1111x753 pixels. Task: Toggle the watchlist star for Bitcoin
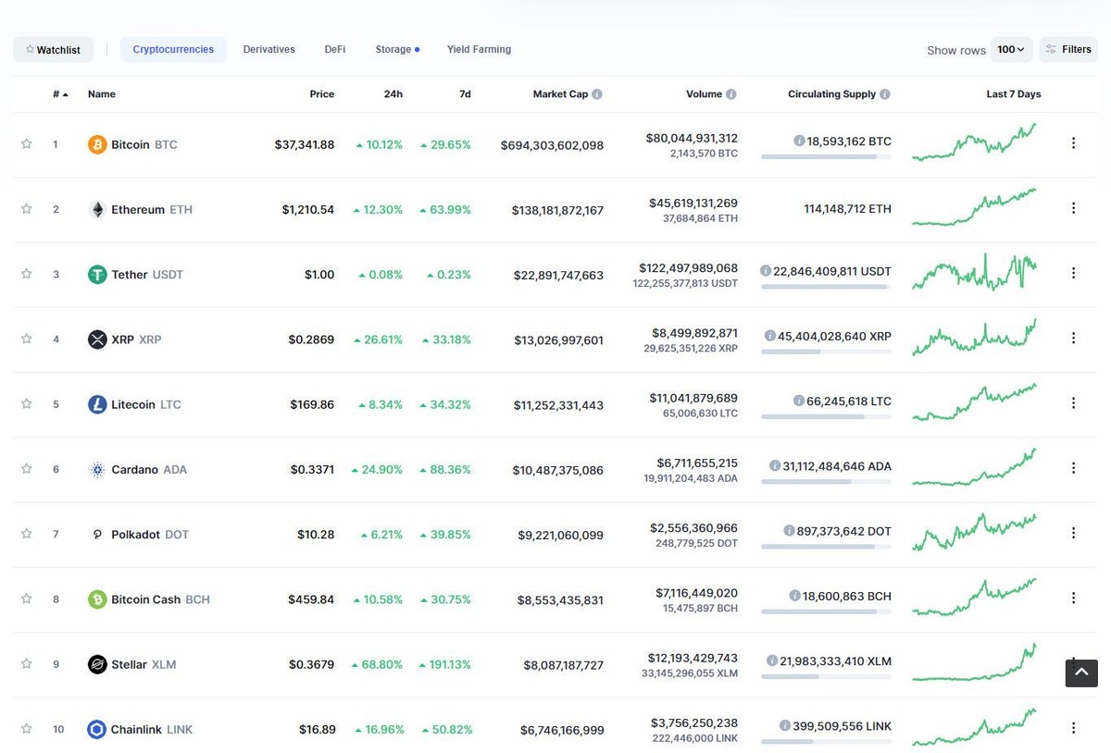tap(26, 144)
